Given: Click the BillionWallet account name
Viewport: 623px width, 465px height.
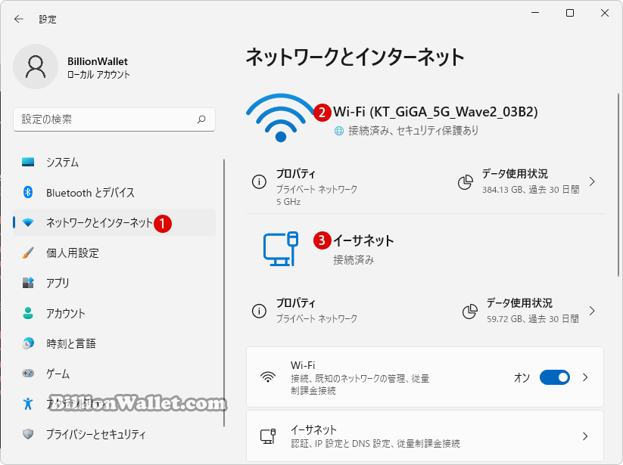Looking at the screenshot, I should click(98, 61).
